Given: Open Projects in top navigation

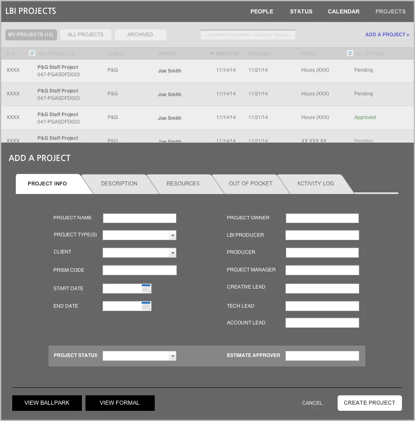Looking at the screenshot, I should tap(390, 11).
